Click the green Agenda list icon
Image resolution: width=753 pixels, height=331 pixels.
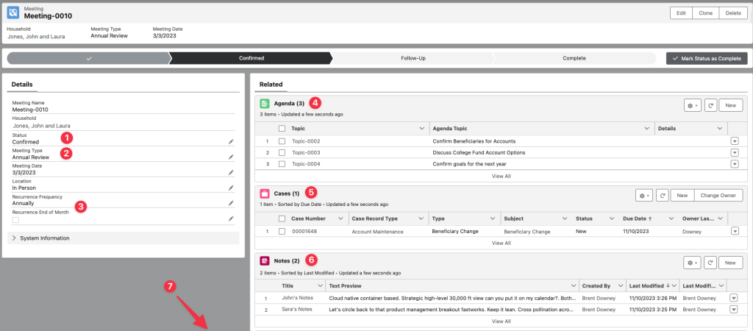coord(265,104)
